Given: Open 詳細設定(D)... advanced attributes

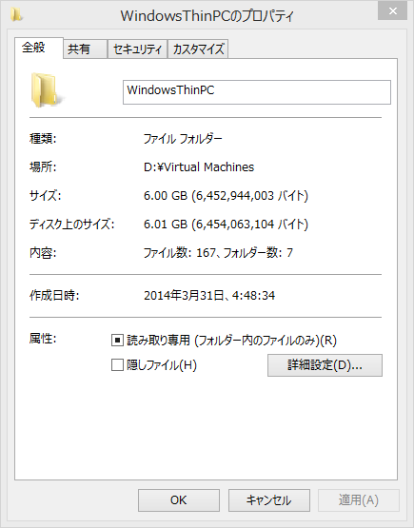Looking at the screenshot, I should 325,365.
